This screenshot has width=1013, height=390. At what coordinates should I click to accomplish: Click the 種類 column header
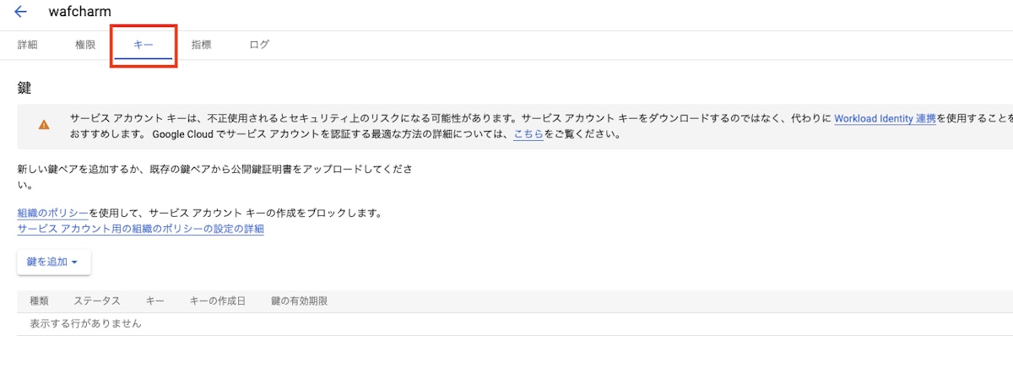coord(40,301)
